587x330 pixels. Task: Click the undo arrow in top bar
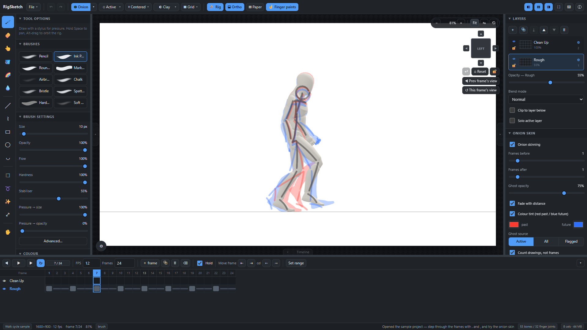coord(51,7)
